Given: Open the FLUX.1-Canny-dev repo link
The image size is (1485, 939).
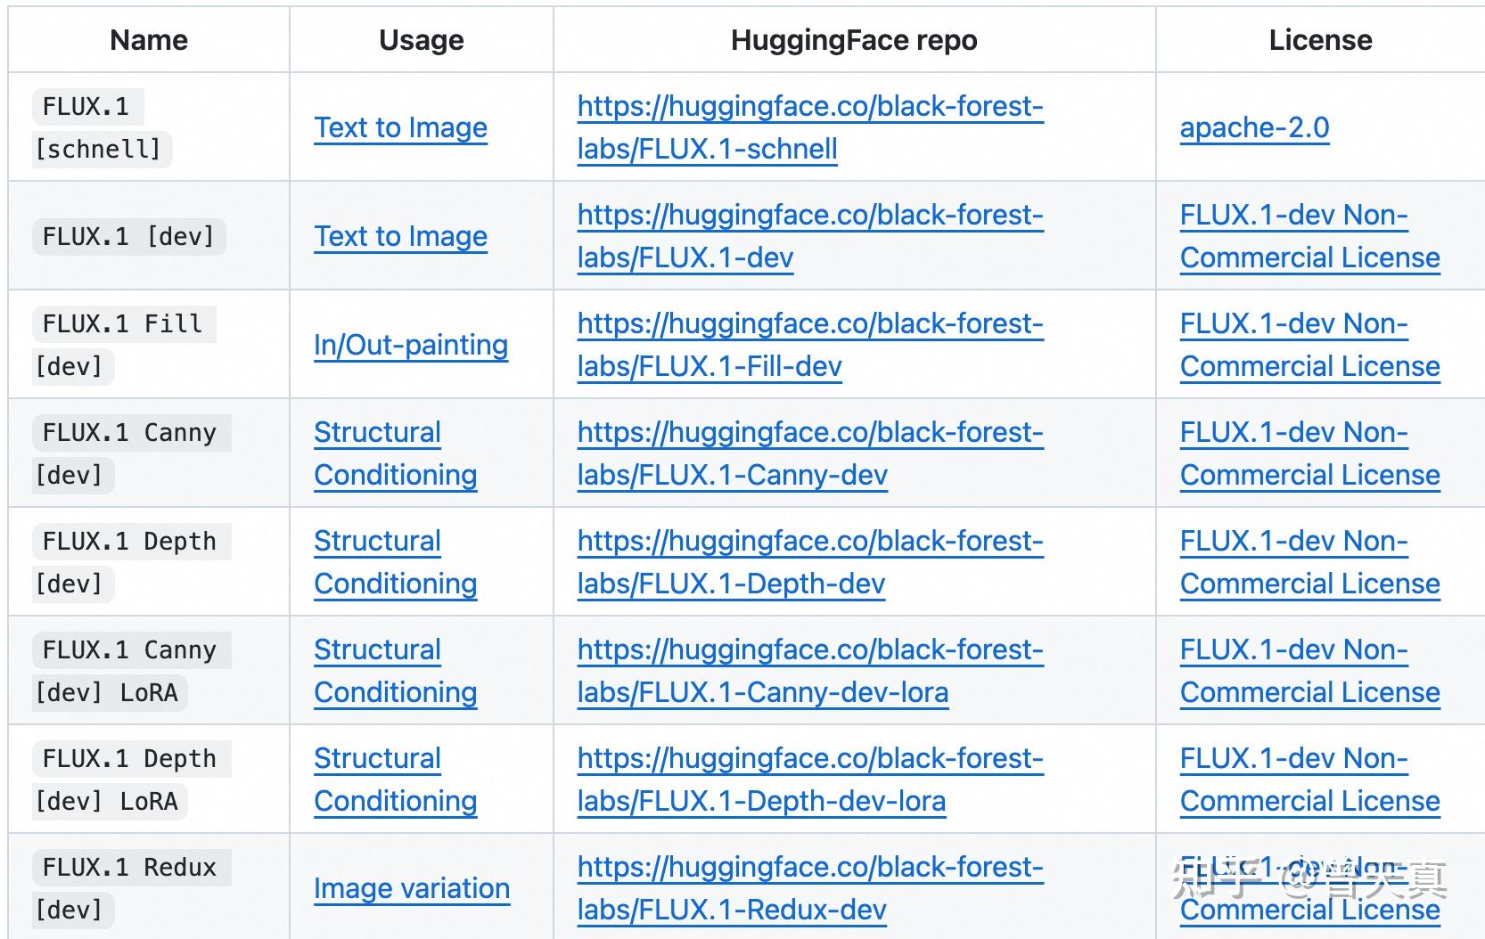Looking at the screenshot, I should (x=809, y=433).
